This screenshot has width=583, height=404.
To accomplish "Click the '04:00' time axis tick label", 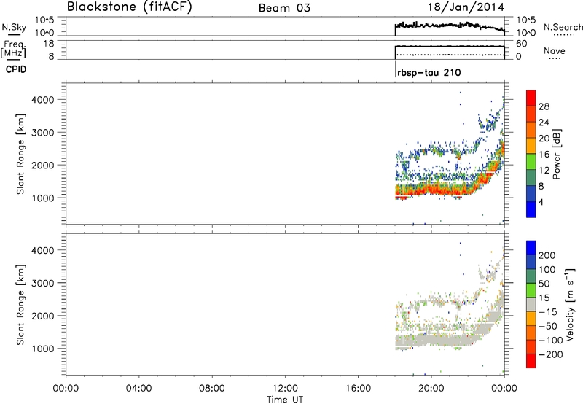I will pyautogui.click(x=139, y=389).
